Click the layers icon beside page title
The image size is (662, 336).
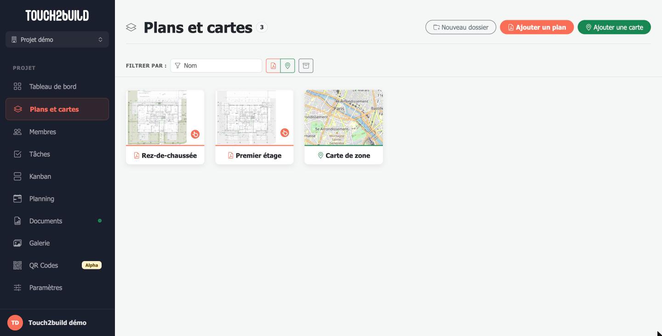[x=131, y=28]
